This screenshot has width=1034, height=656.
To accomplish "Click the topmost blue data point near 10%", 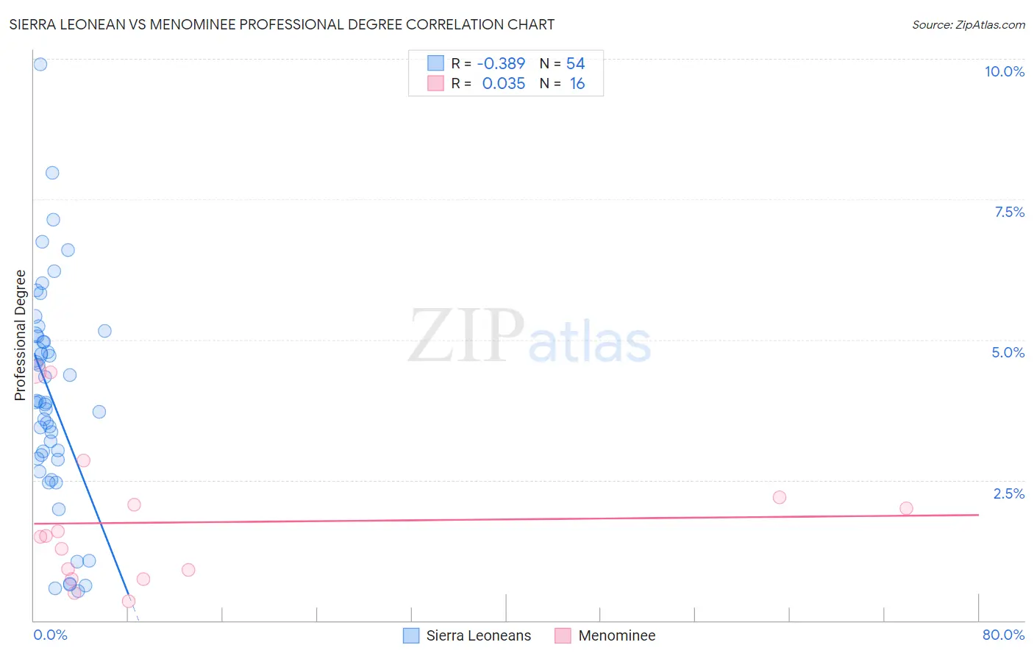I will click(40, 64).
